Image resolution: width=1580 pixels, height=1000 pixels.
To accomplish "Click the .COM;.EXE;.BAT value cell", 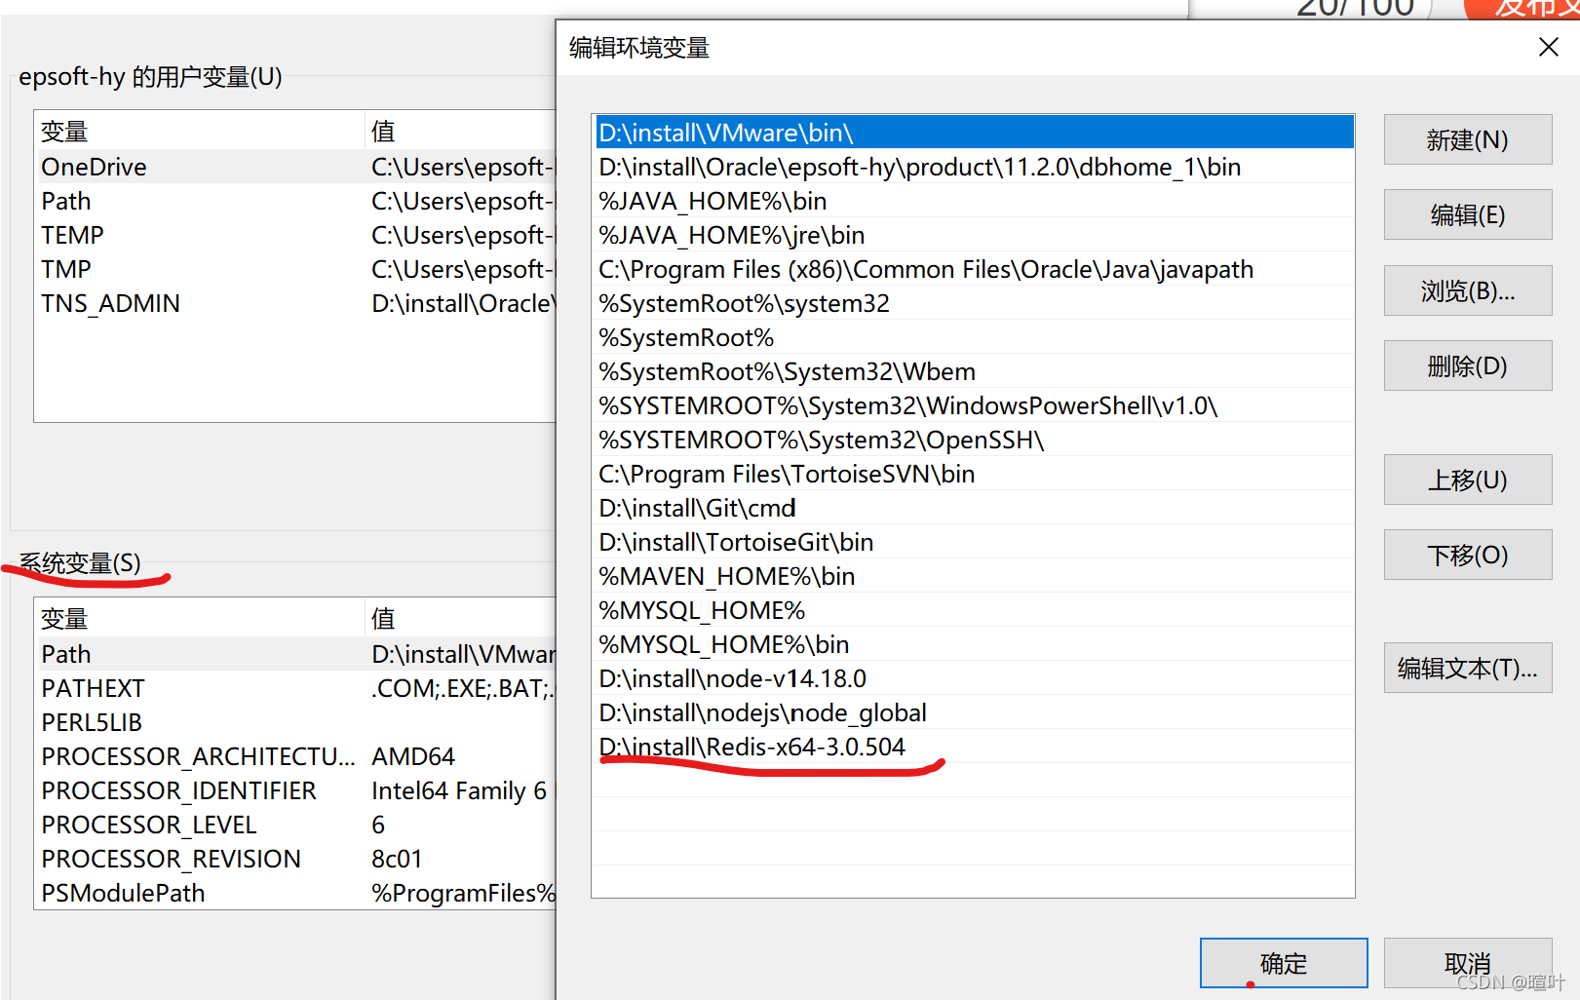I will [x=462, y=688].
